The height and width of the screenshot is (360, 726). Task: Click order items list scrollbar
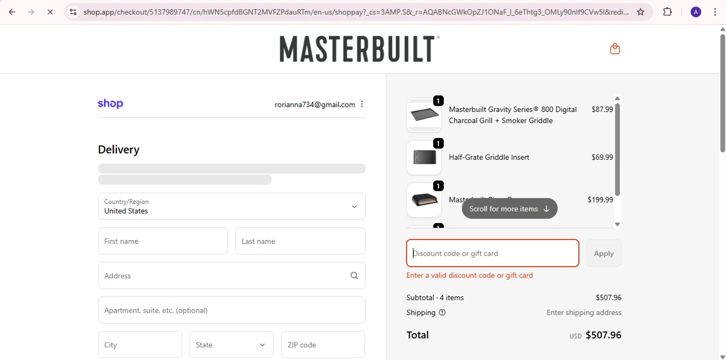tap(617, 150)
